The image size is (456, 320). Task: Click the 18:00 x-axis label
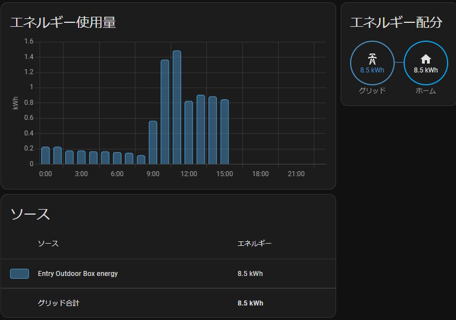260,174
